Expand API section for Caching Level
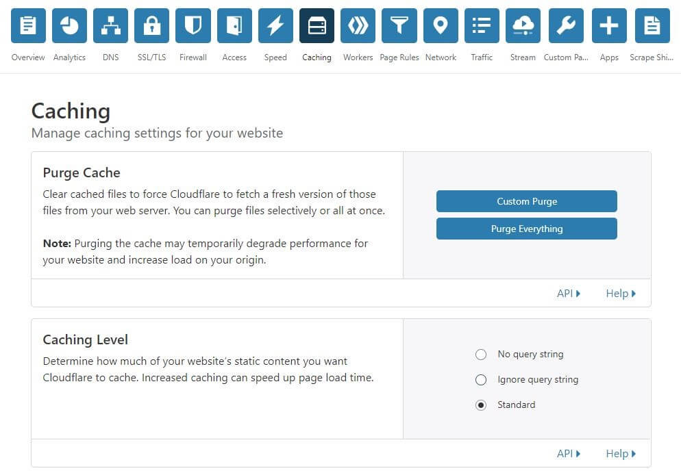The width and height of the screenshot is (681, 475). (x=568, y=454)
